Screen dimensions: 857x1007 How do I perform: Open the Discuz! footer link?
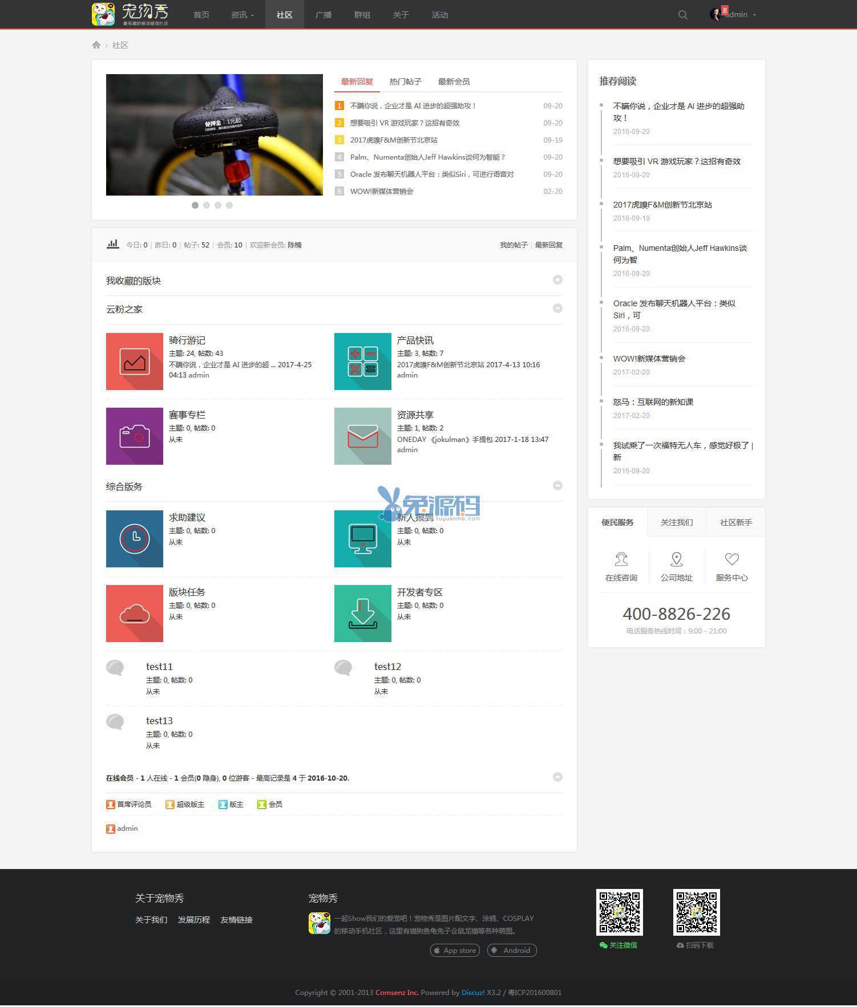tap(473, 992)
